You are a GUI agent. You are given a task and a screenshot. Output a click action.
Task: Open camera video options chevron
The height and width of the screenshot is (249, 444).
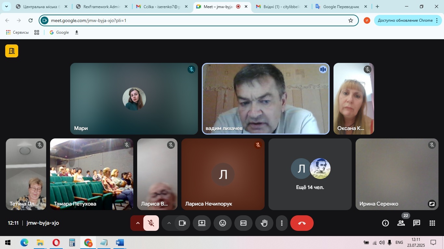pyautogui.click(x=169, y=223)
